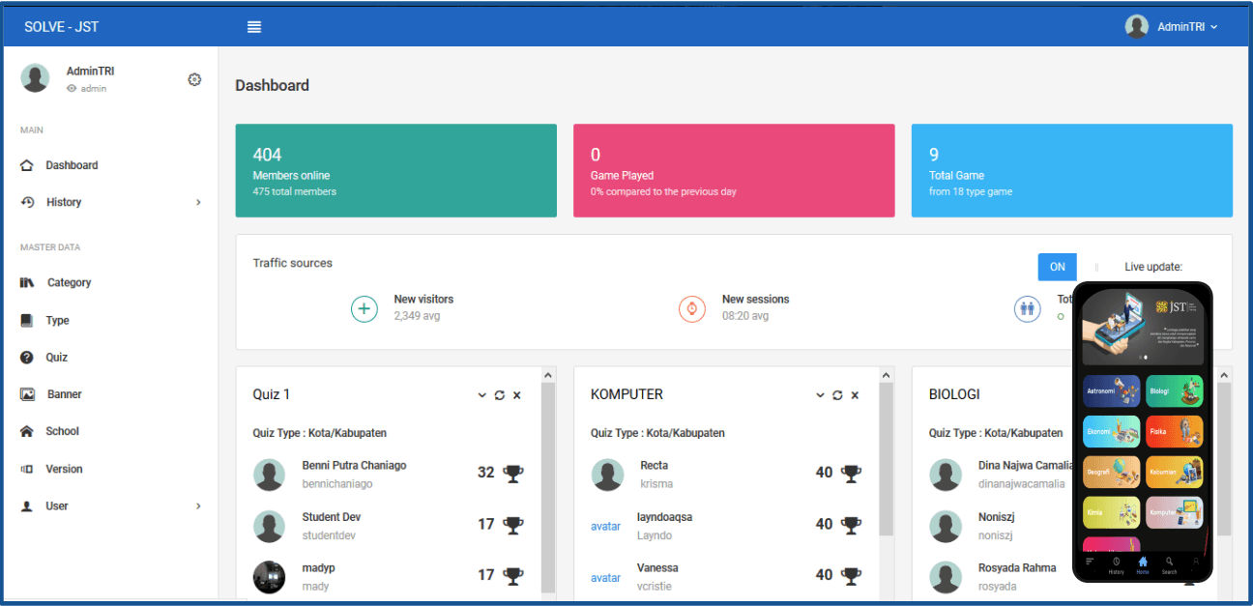Click the avatar link beside Vanessa

click(x=605, y=578)
